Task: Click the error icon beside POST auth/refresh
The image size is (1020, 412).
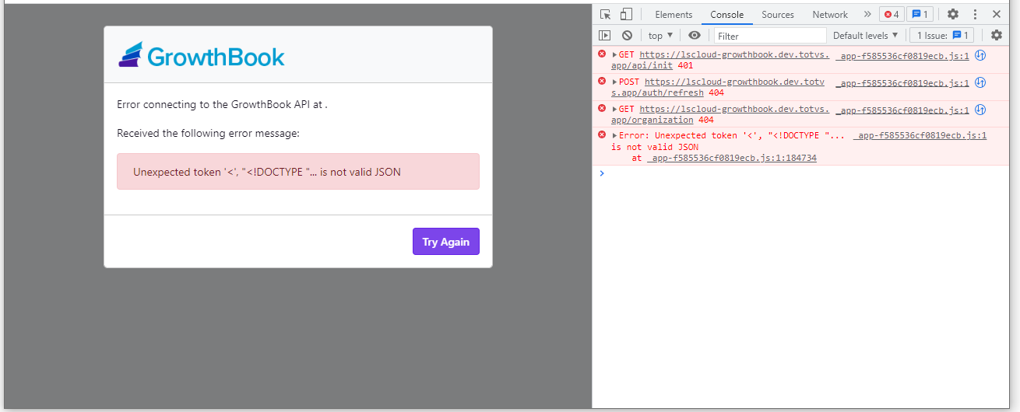Action: point(602,81)
